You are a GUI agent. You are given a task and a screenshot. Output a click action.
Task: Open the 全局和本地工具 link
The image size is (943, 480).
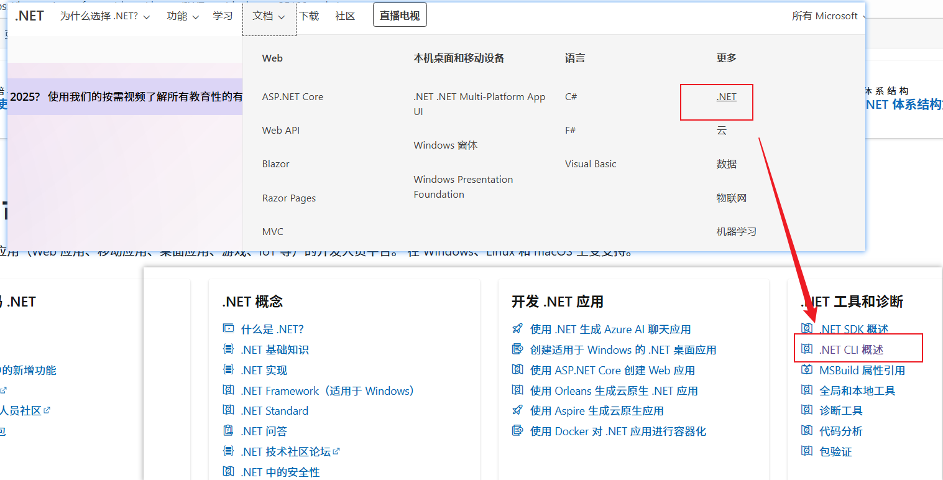857,391
